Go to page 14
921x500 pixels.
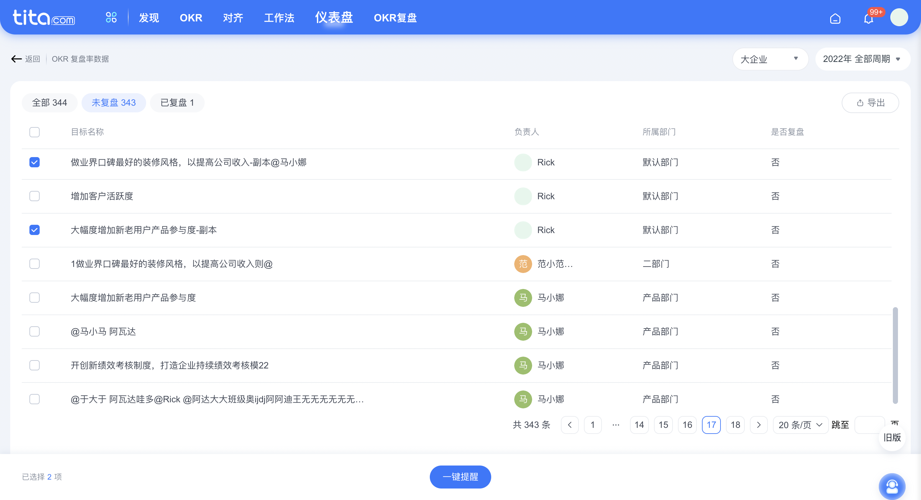(639, 425)
